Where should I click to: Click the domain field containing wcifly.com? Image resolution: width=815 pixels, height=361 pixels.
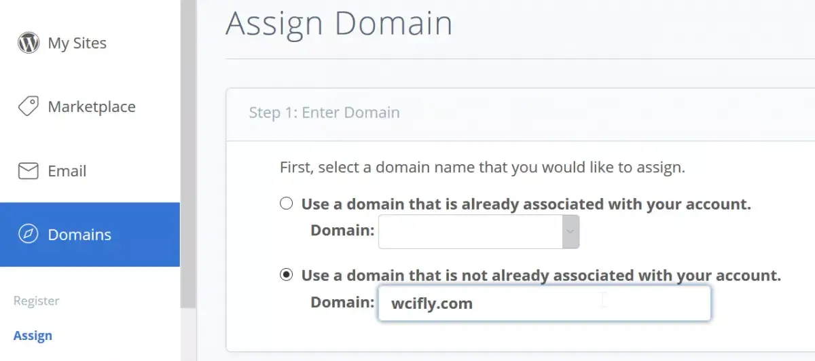545,303
